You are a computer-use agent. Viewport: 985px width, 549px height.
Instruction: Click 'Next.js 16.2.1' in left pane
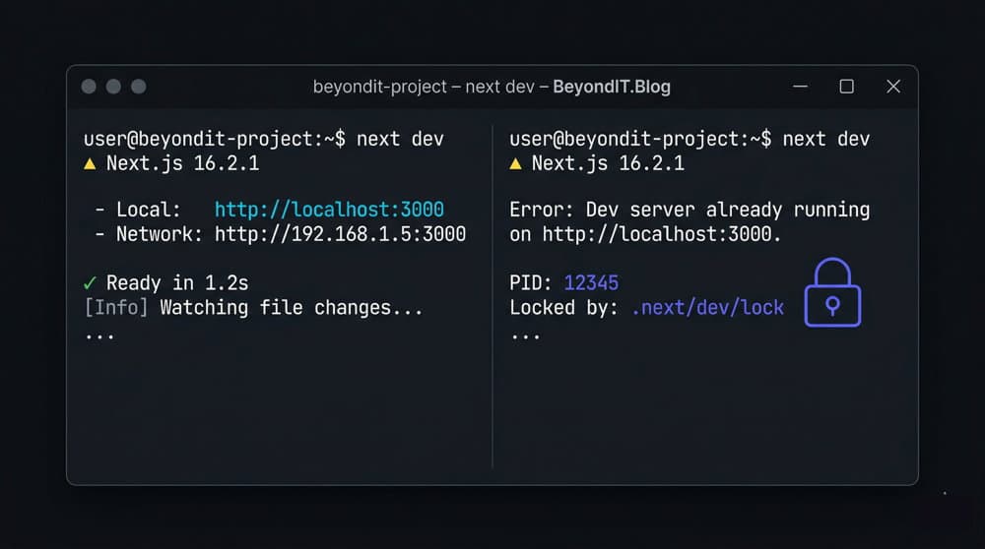pos(183,163)
